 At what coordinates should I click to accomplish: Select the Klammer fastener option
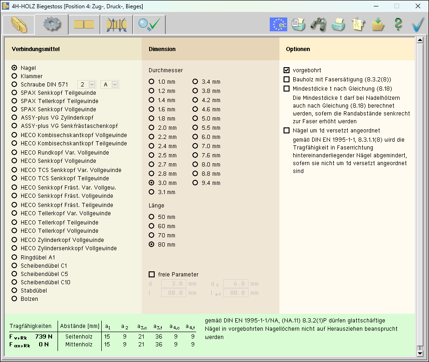[15, 76]
